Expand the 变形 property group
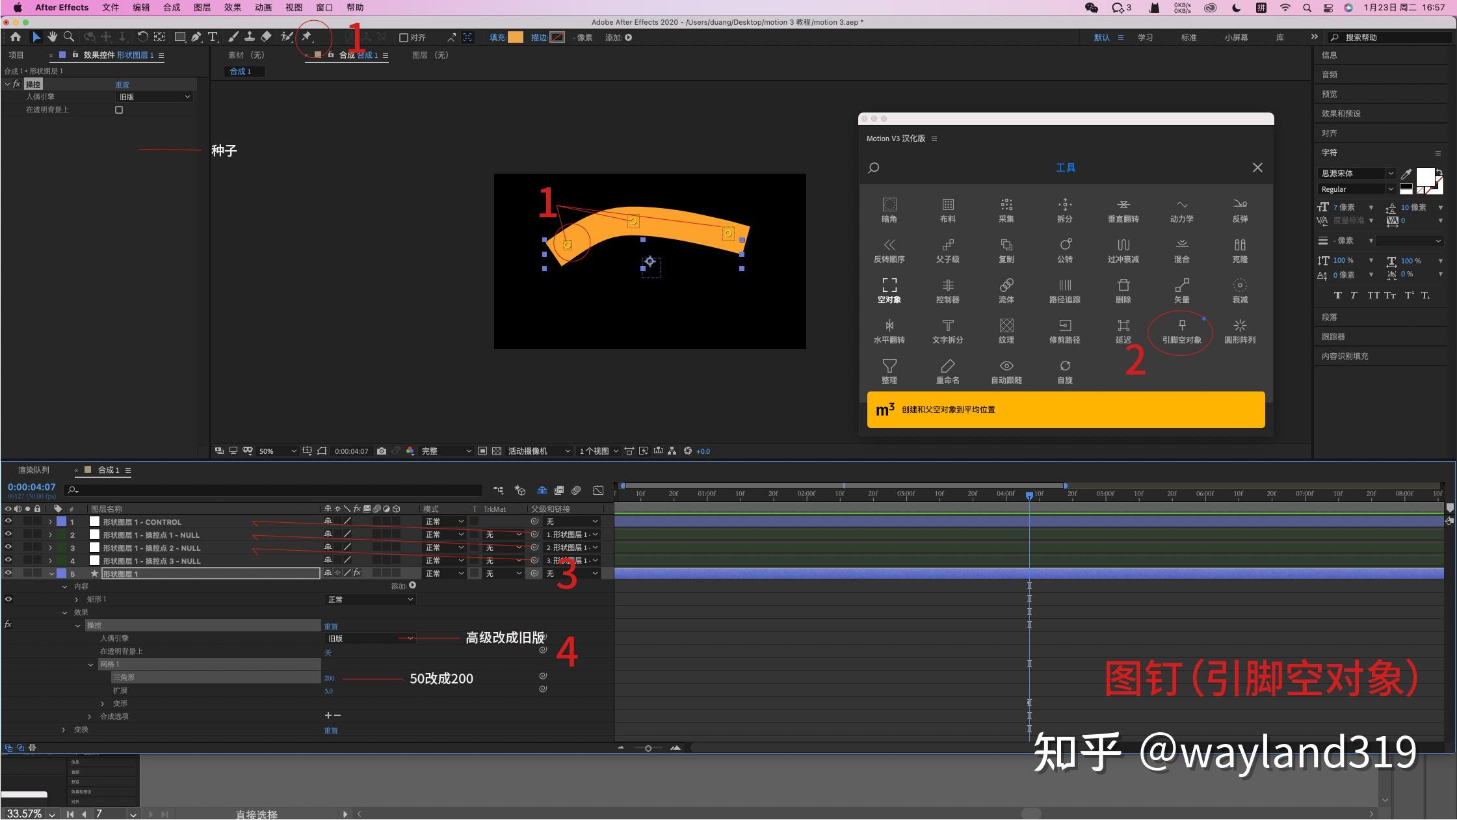The height and width of the screenshot is (820, 1457). (x=103, y=704)
